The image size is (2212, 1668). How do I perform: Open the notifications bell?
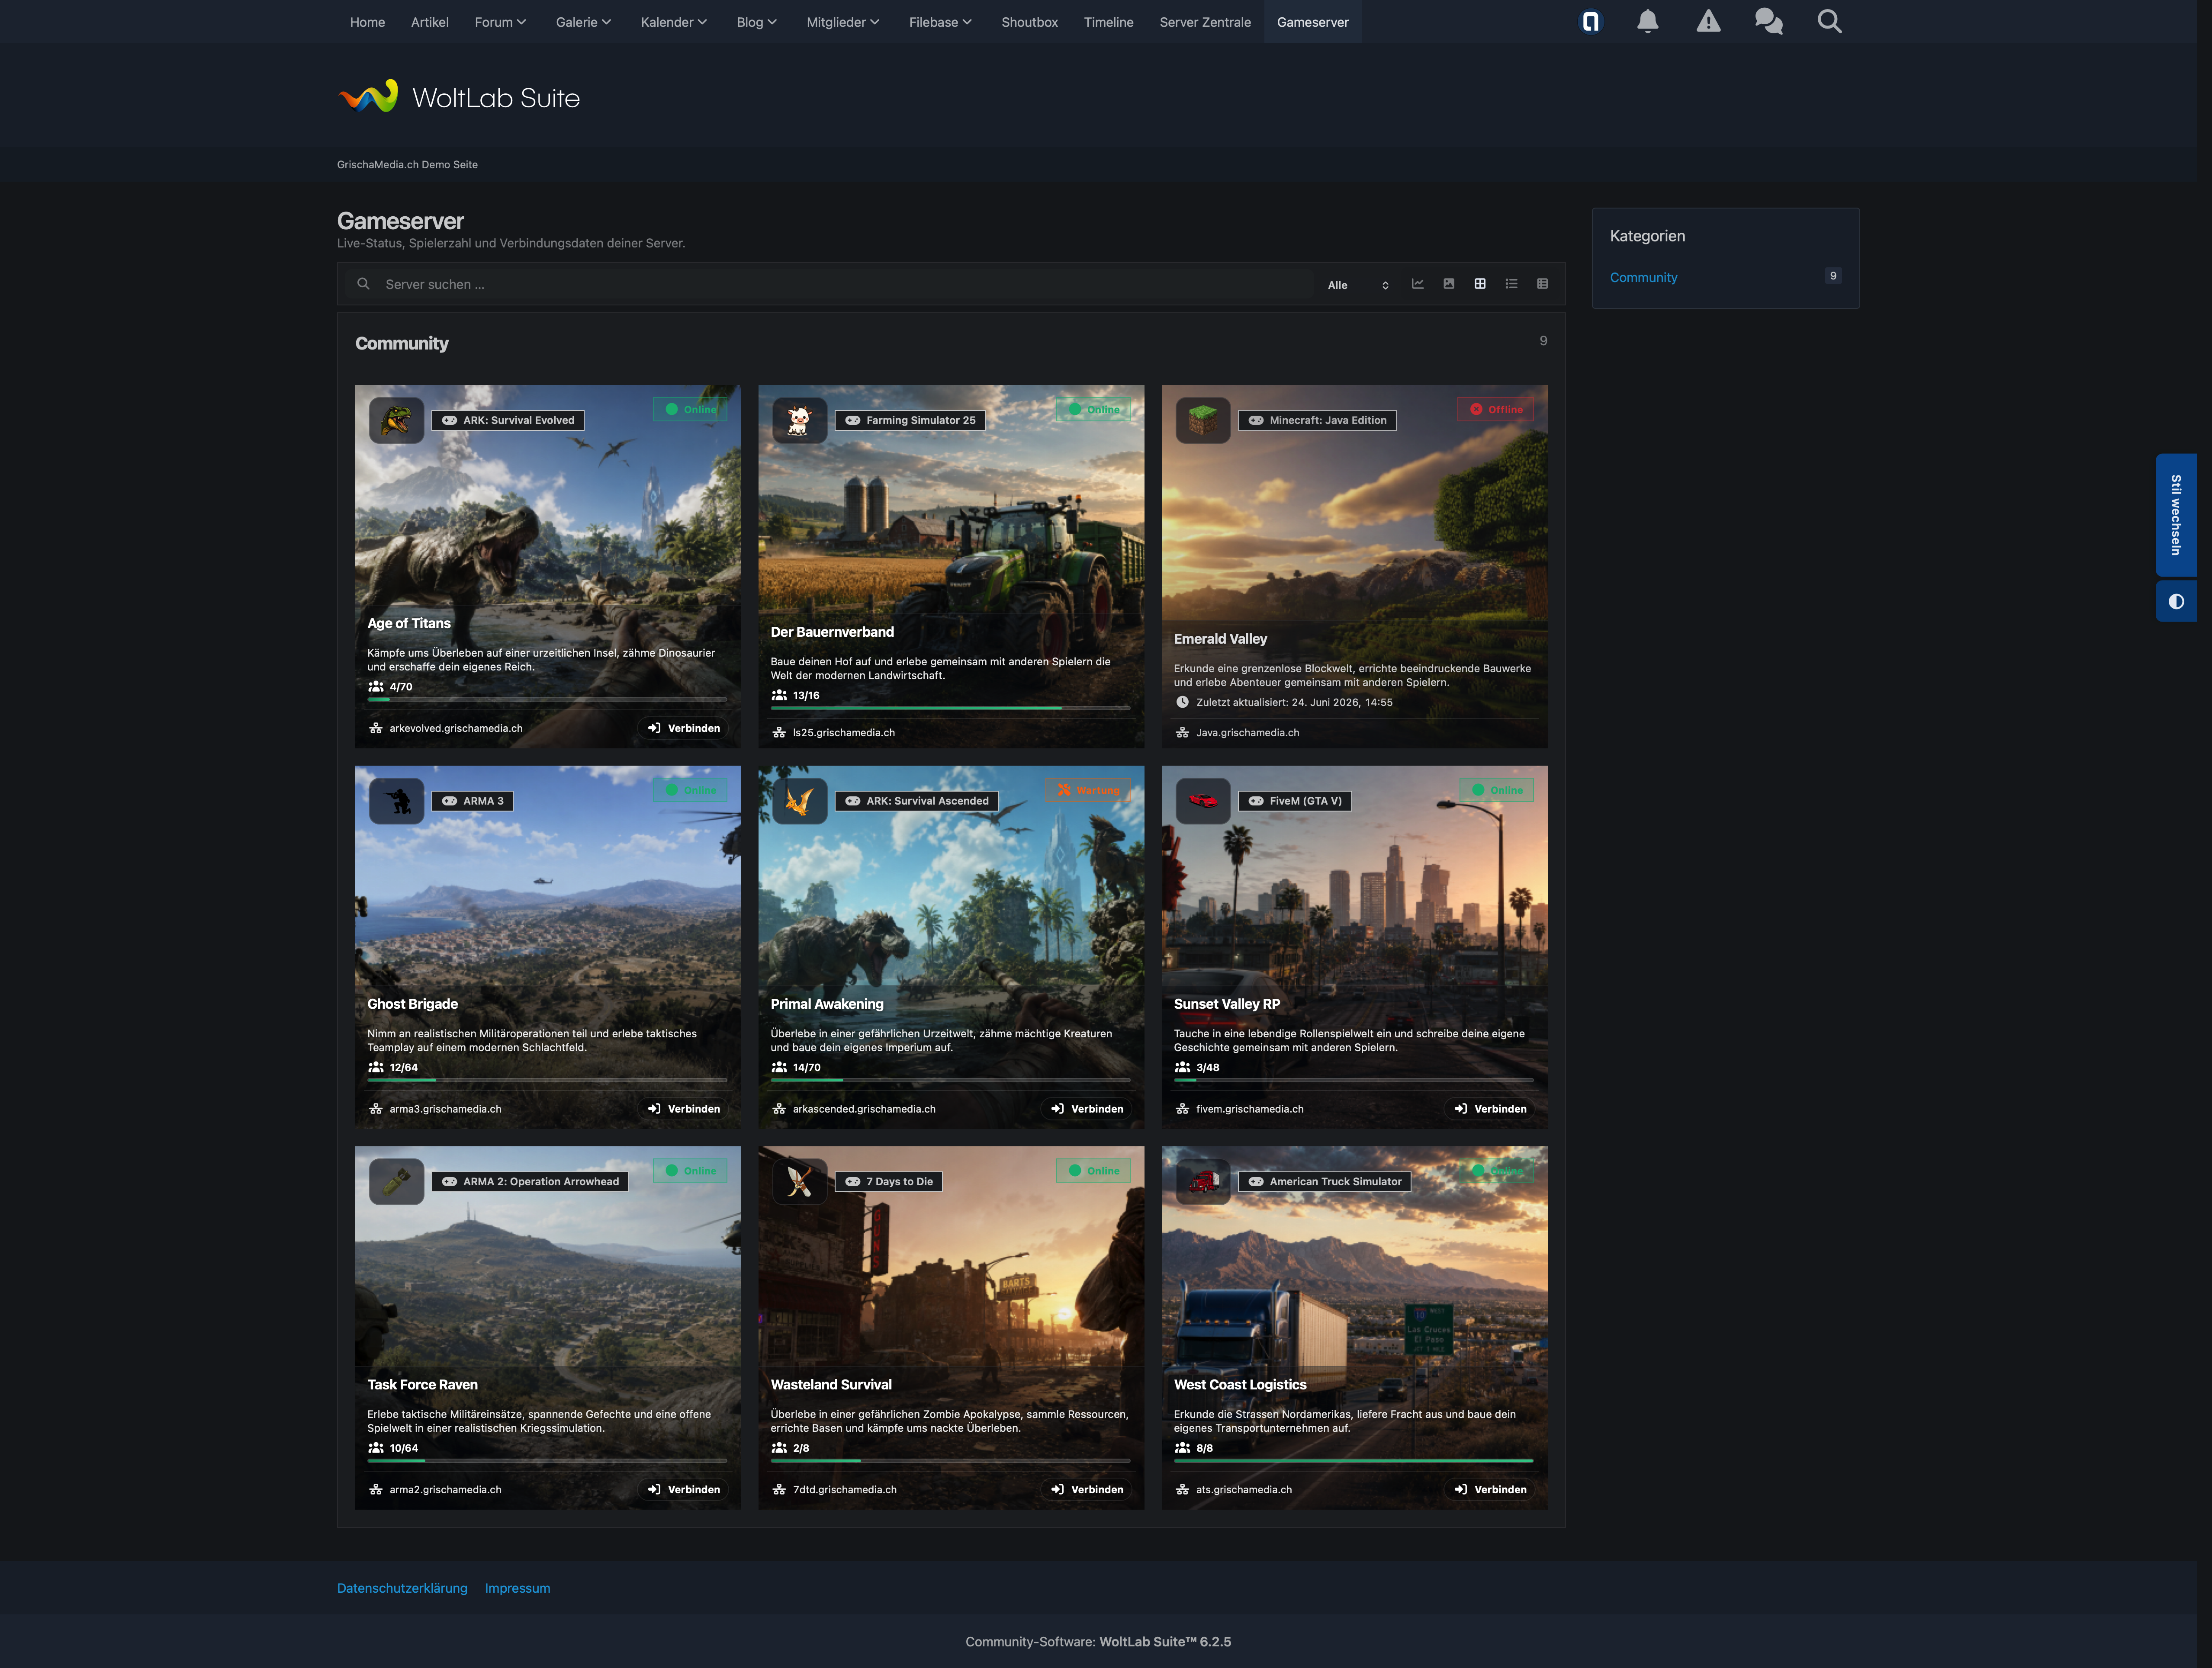(x=1648, y=21)
